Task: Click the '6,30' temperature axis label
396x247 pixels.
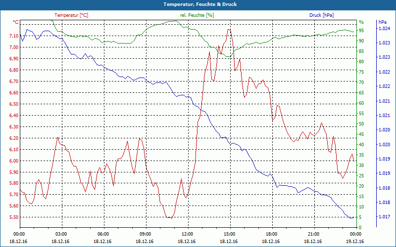Action: [14, 127]
